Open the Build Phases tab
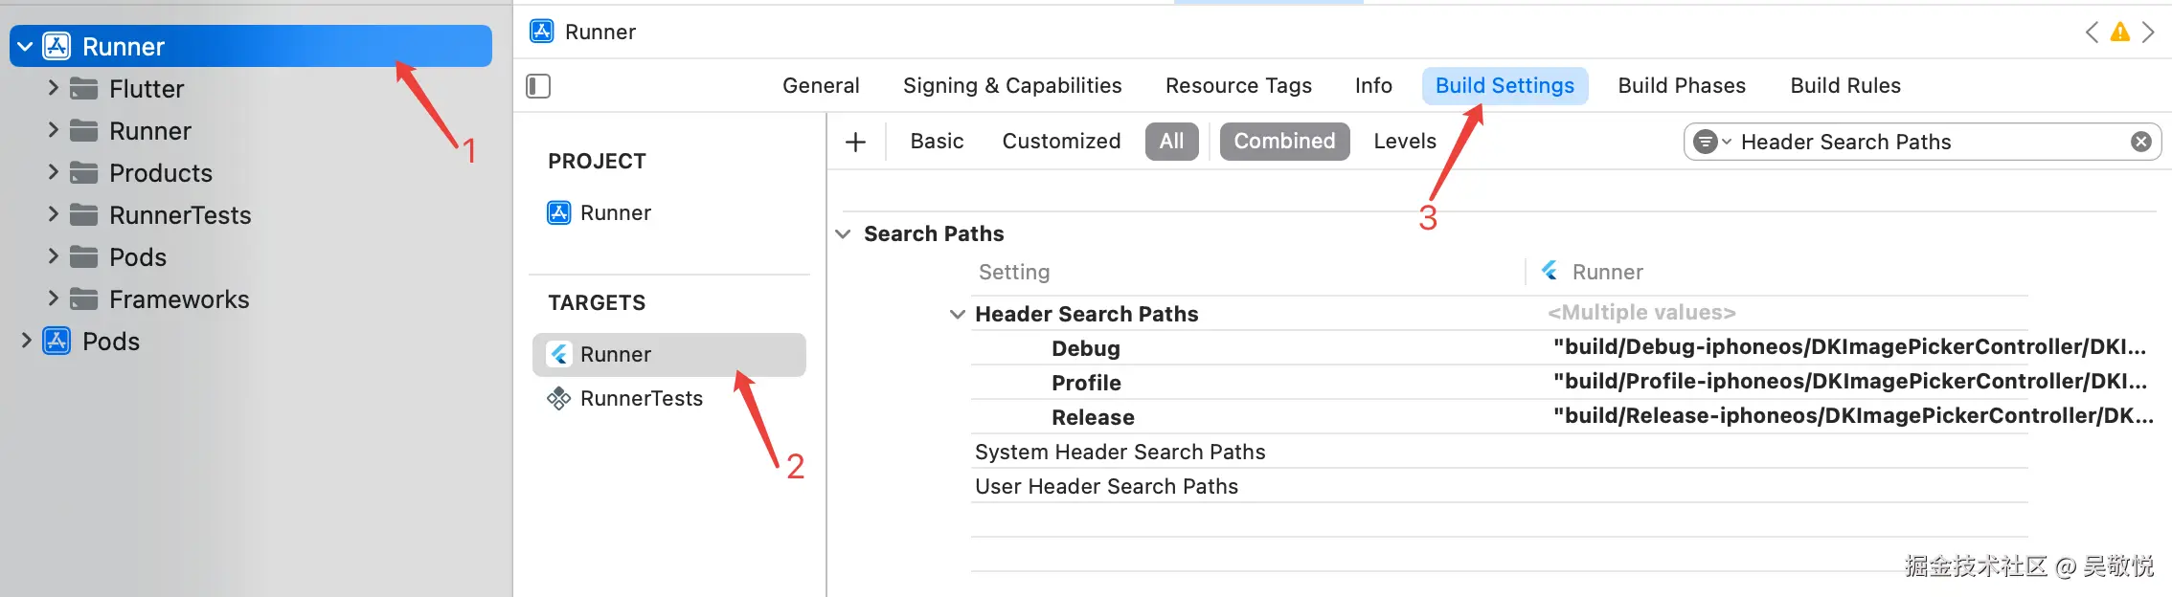The image size is (2172, 597). (1681, 86)
